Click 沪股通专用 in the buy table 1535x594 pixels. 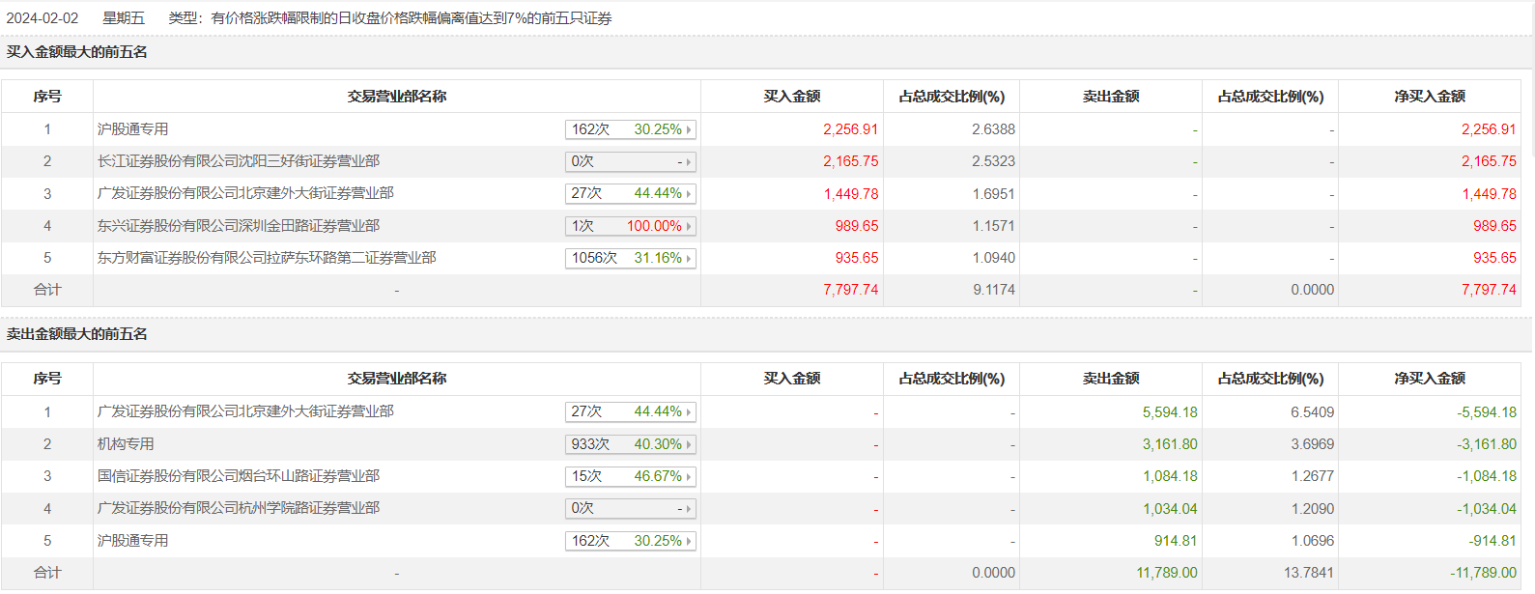pos(132,129)
